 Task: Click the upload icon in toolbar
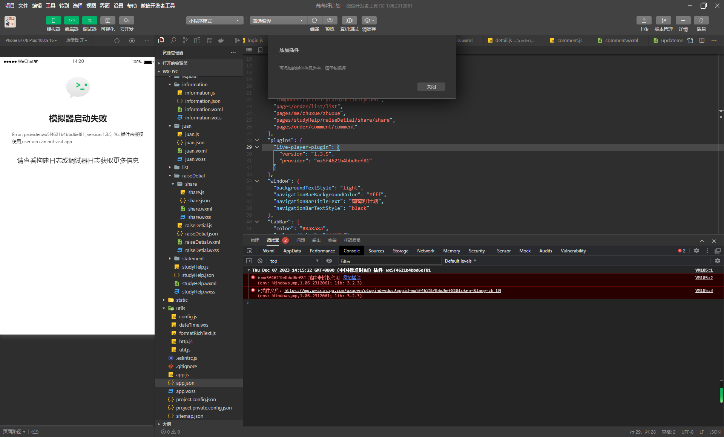644,20
